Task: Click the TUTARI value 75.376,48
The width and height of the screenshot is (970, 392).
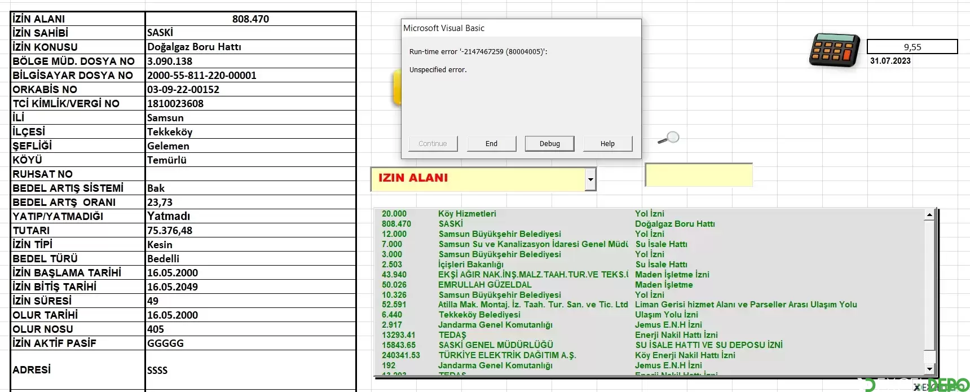Action: (250, 230)
